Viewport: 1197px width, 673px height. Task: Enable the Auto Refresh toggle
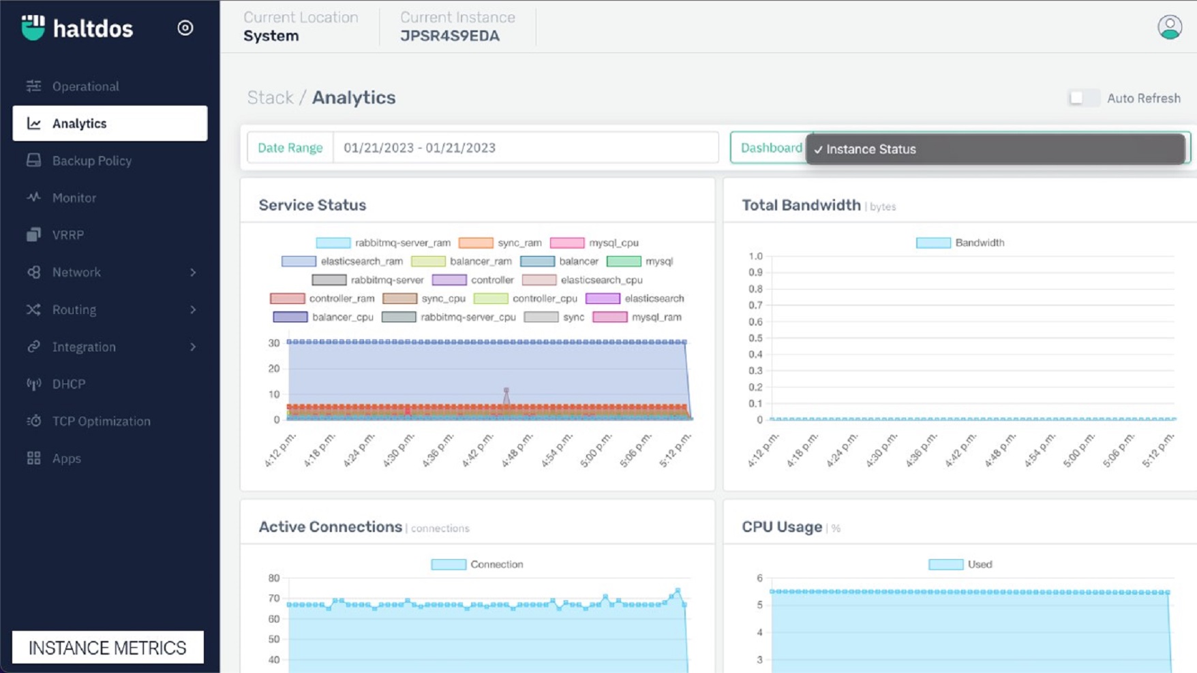pos(1082,98)
